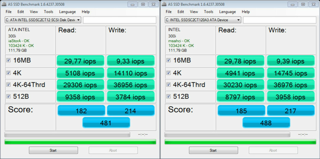Maximize the left AS SSD Benchmark window
This screenshot has height=159, width=320.
[x=143, y=4]
